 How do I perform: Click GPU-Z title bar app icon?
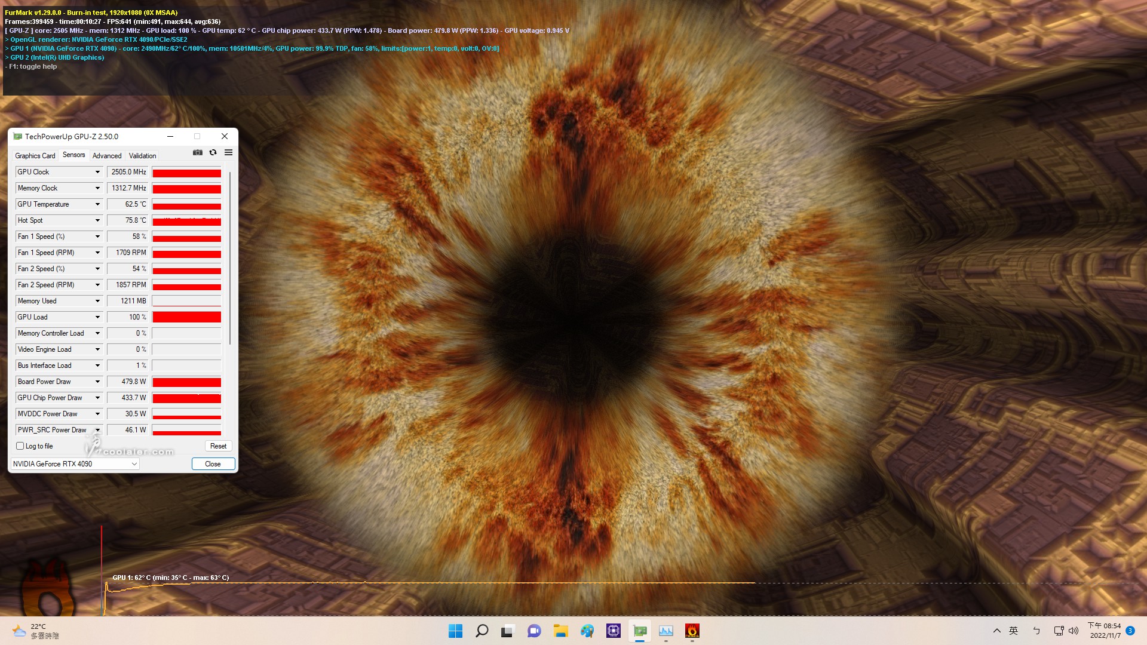click(17, 137)
